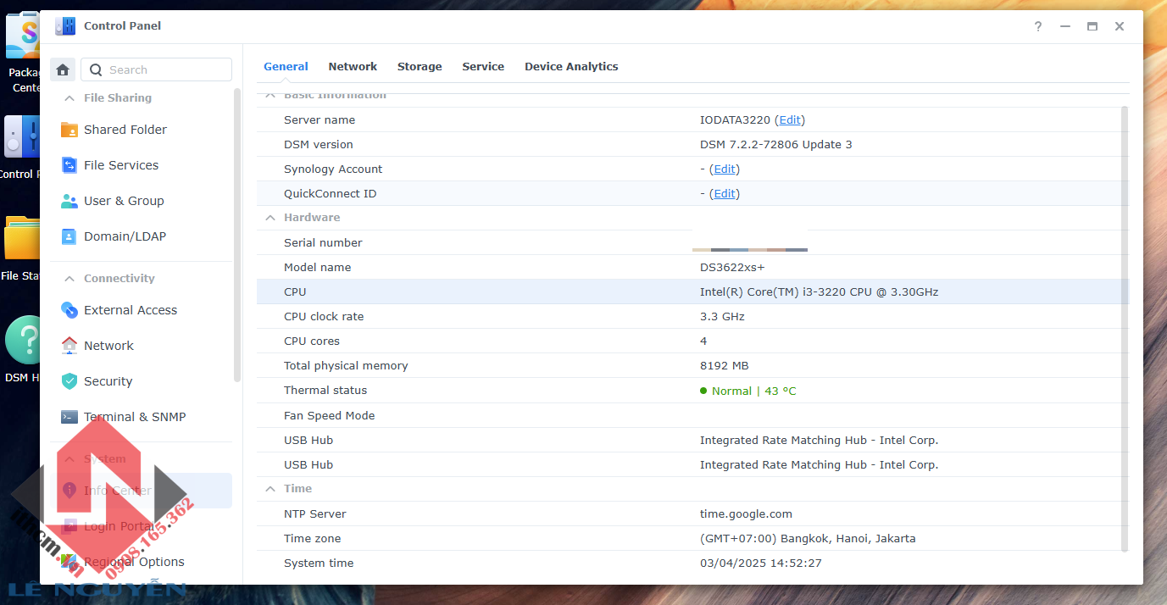This screenshot has width=1167, height=605.
Task: Click the Control Panel title bar icon
Action: [x=65, y=26]
